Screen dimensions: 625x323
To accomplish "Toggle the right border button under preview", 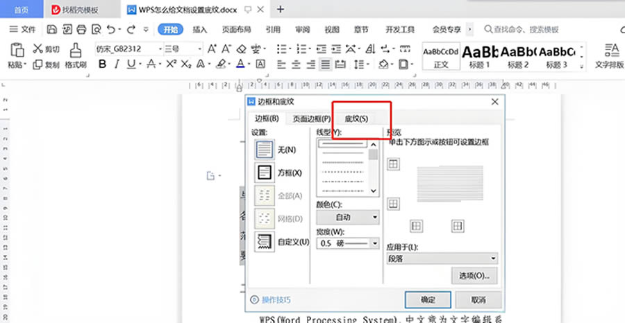I will pyautogui.click(x=458, y=226).
